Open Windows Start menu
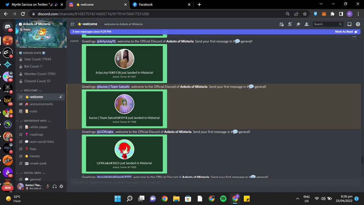 (x=117, y=199)
